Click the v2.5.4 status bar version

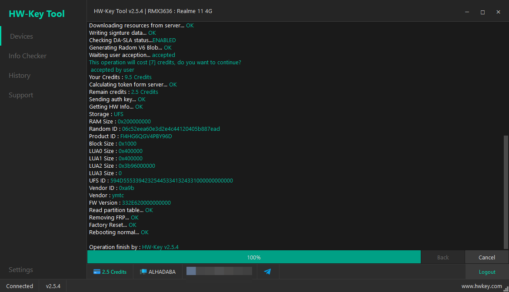tap(53, 286)
